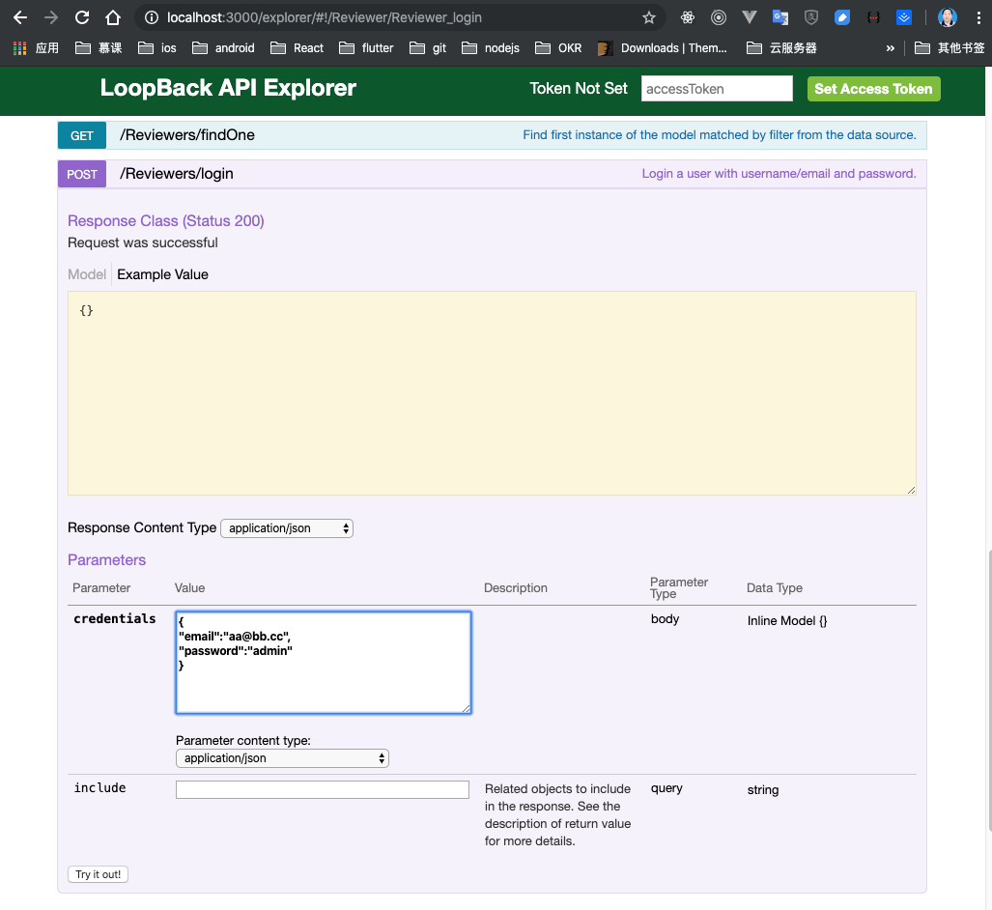Click the example value JSON box
The height and width of the screenshot is (910, 992).
pos(492,393)
